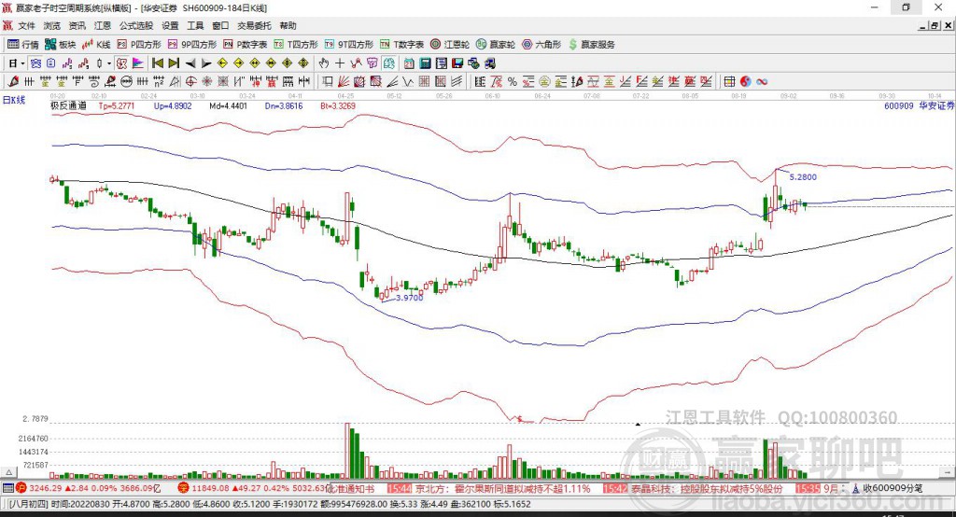956x517 pixels.
Task: Click the pink flag icon
Action: (x=138, y=63)
